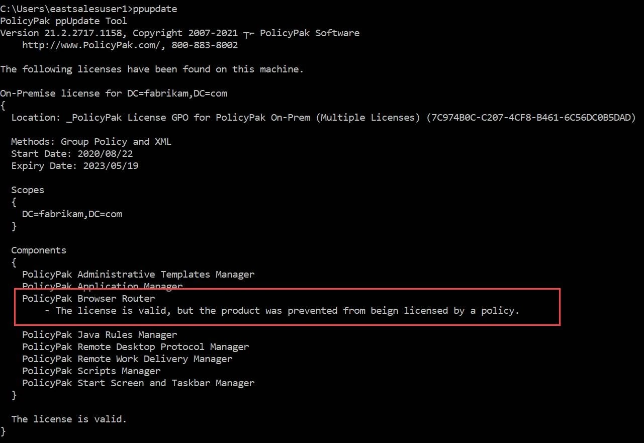Click the Components heading
The width and height of the screenshot is (644, 443).
(x=39, y=250)
